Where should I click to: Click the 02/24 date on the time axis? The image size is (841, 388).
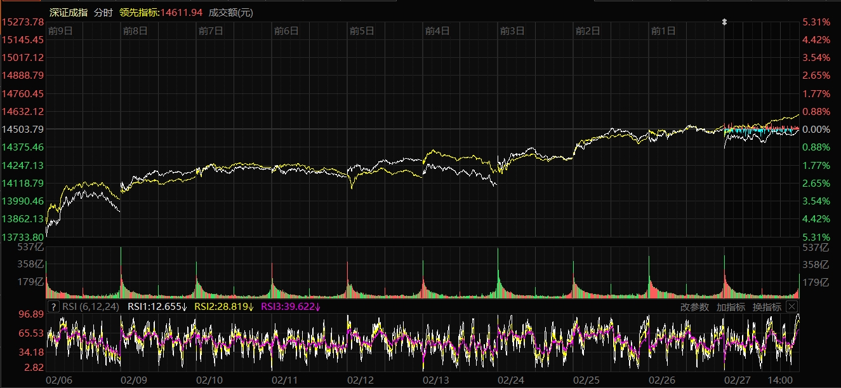click(511, 380)
